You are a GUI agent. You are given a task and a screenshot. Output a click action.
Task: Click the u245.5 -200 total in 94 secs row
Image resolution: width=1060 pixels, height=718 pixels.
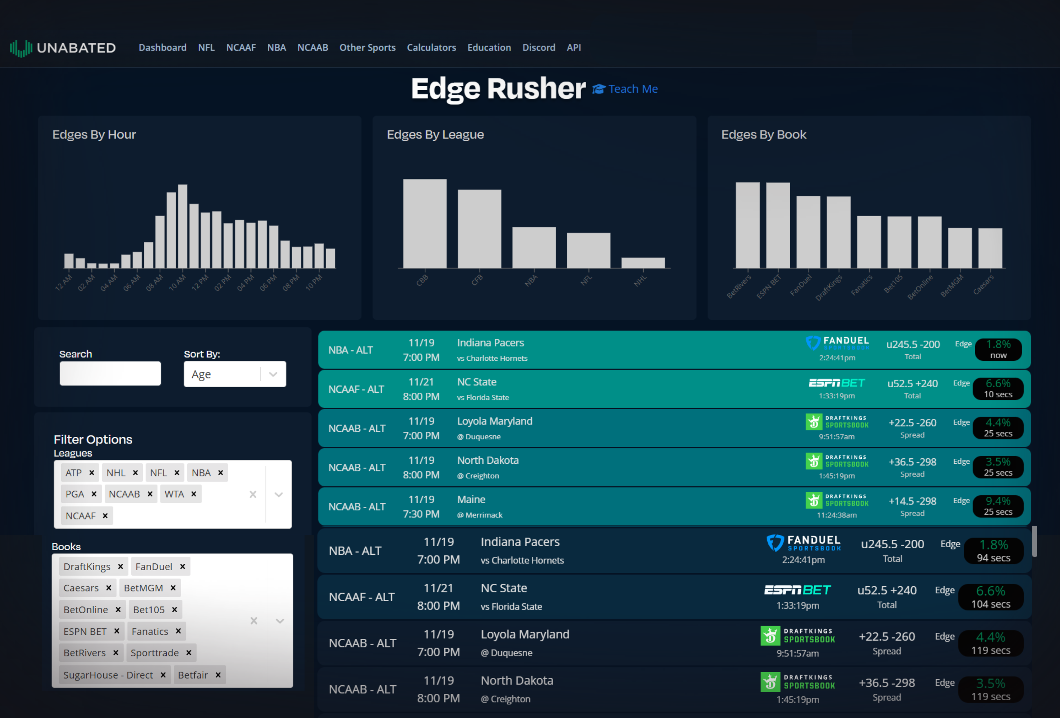(x=893, y=544)
